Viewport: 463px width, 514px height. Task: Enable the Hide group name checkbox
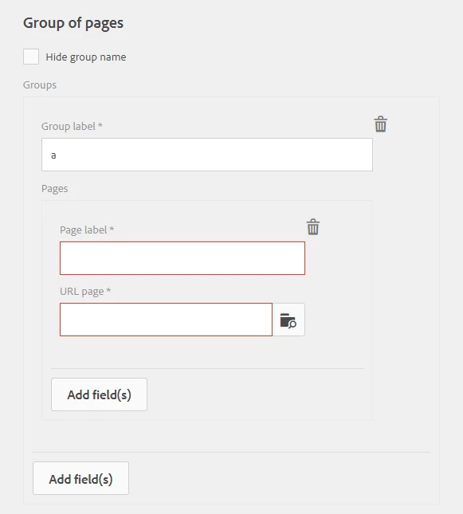click(31, 57)
